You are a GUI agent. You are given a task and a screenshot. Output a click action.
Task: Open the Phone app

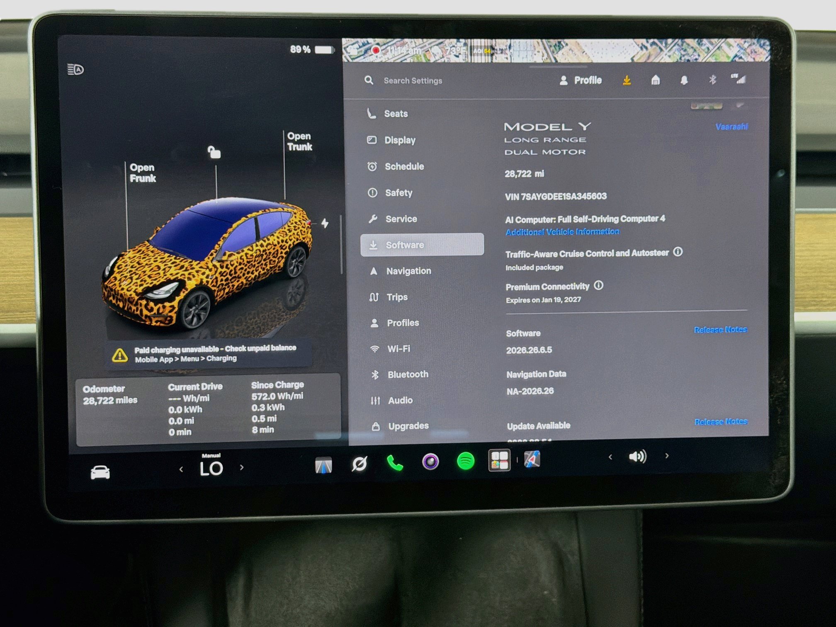395,462
